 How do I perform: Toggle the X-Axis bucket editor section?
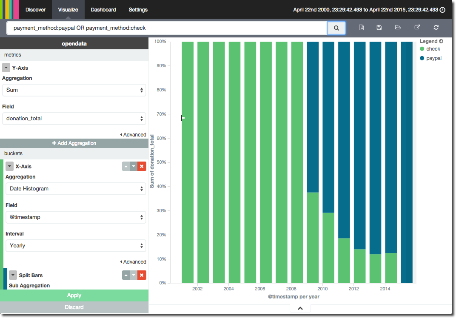[x=9, y=167]
